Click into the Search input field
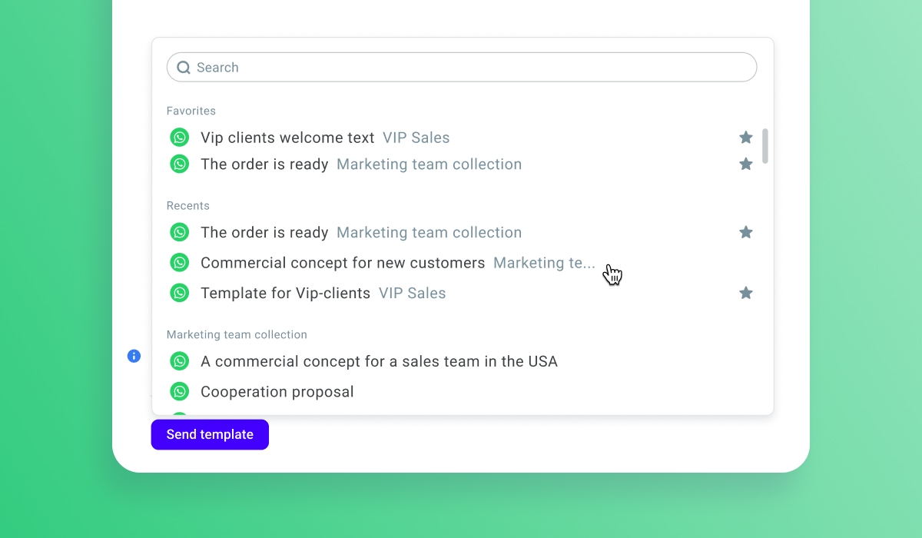The width and height of the screenshot is (922, 538). (x=461, y=68)
